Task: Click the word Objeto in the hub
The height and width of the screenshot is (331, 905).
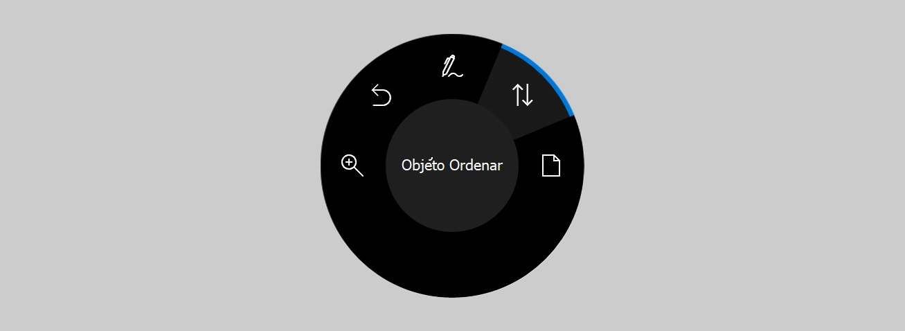Action: (424, 165)
